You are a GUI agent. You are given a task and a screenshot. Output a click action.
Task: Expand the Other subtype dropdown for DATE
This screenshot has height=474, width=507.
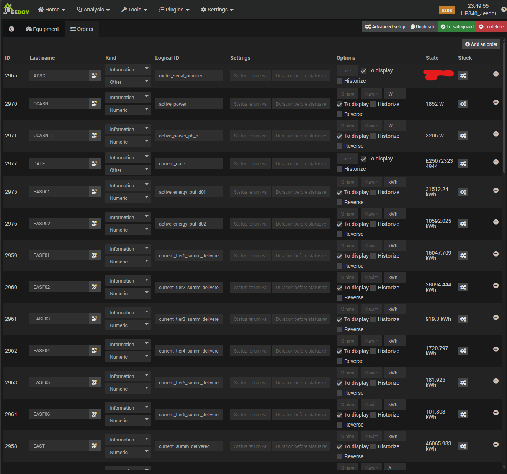pos(128,170)
